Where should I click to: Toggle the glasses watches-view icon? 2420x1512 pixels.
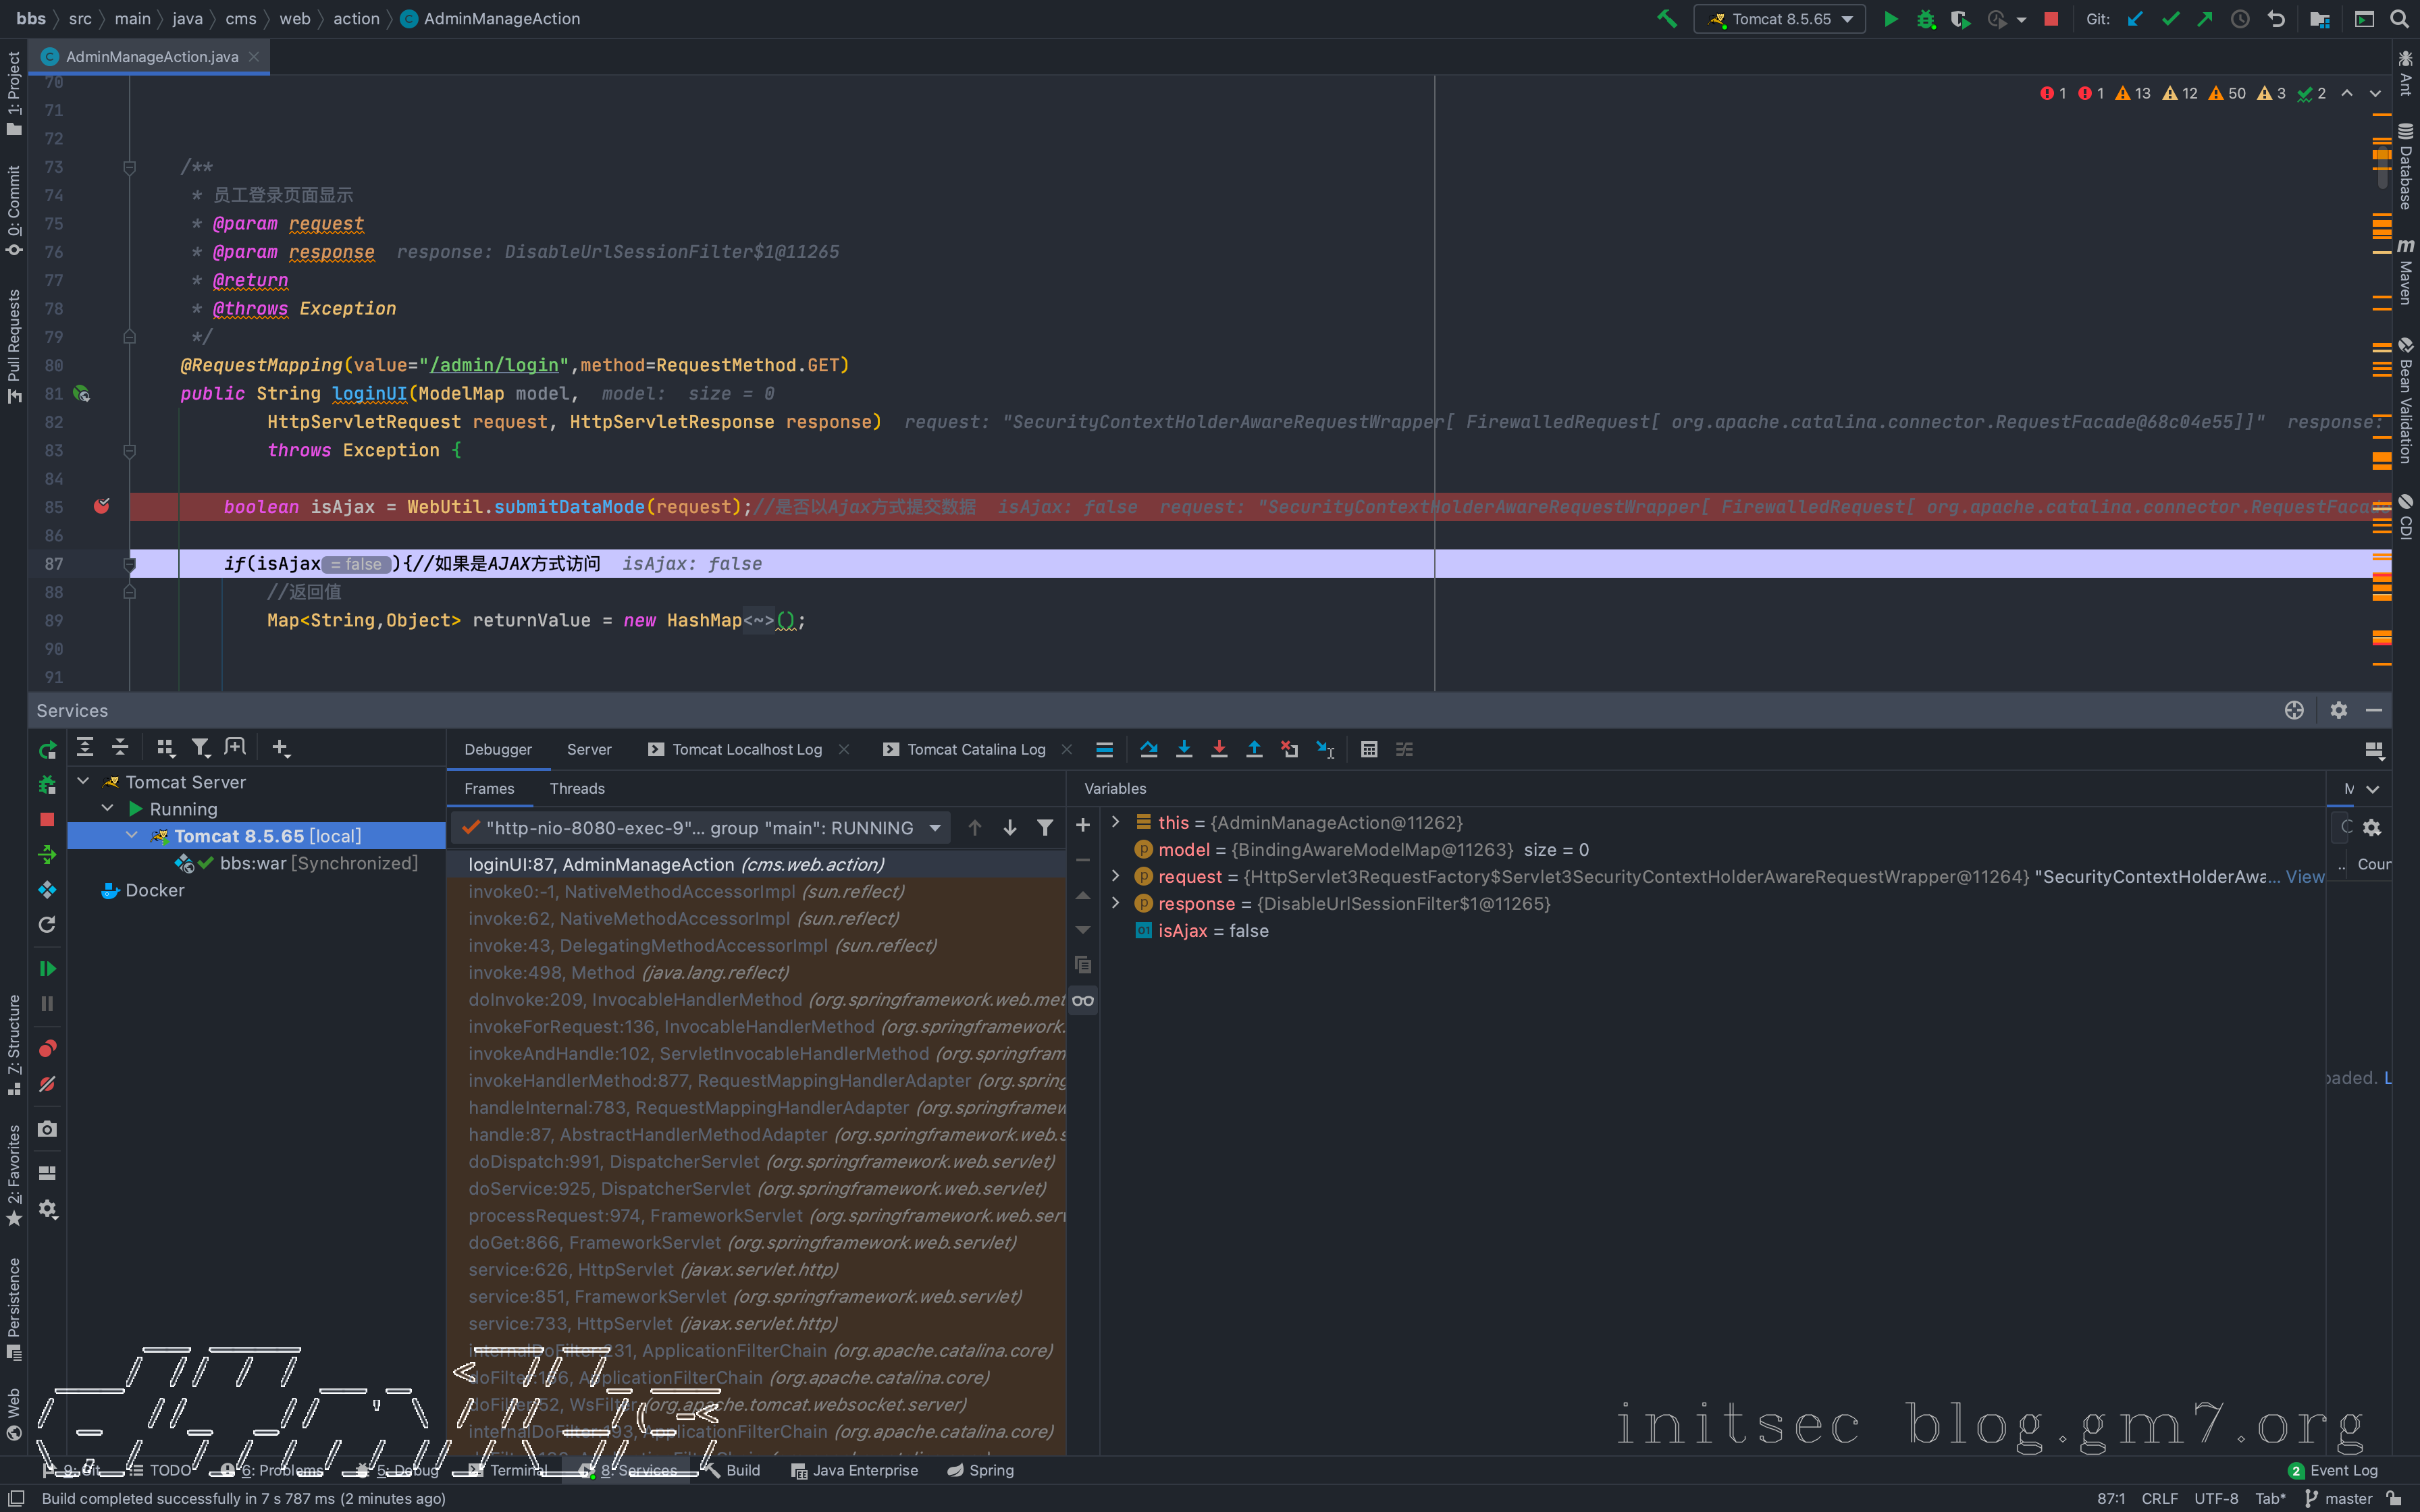[x=1083, y=1000]
